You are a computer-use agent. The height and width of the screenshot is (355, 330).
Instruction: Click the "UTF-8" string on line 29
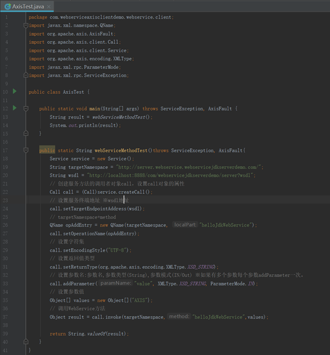pos(117,250)
